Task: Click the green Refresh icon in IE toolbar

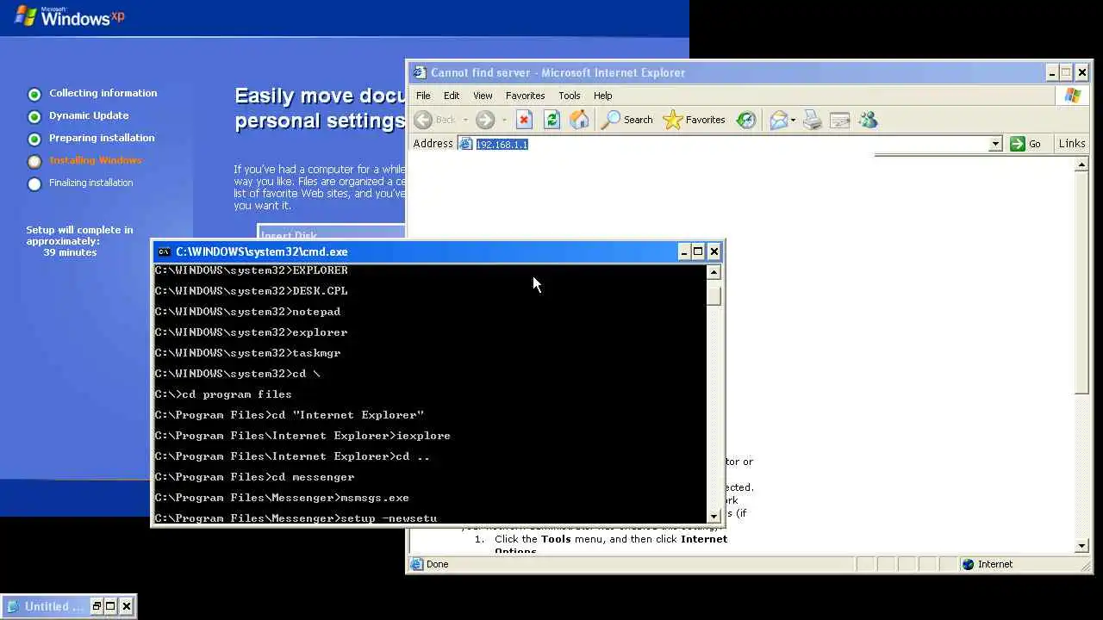Action: (x=551, y=120)
